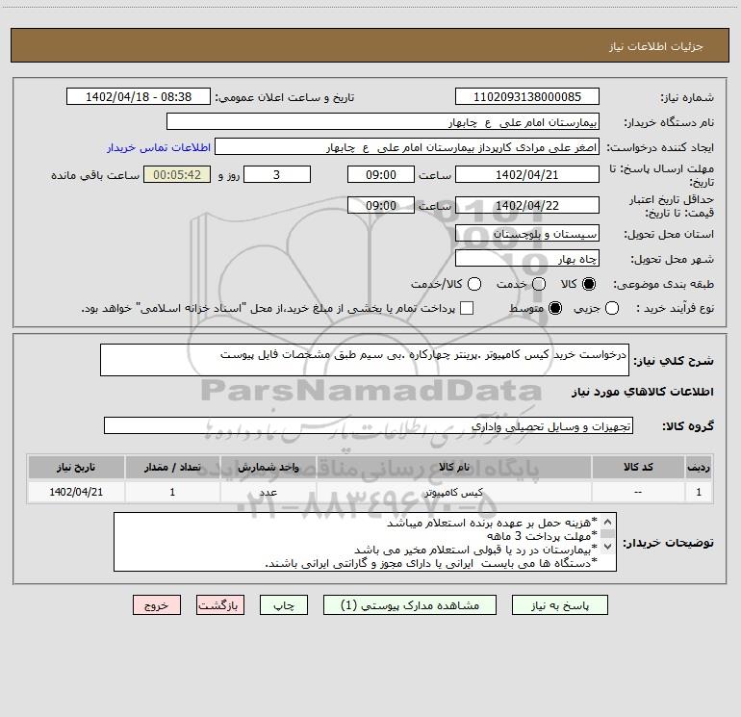This screenshot has width=741, height=717.
Task: Click the نام کالا column header
Action: (454, 468)
